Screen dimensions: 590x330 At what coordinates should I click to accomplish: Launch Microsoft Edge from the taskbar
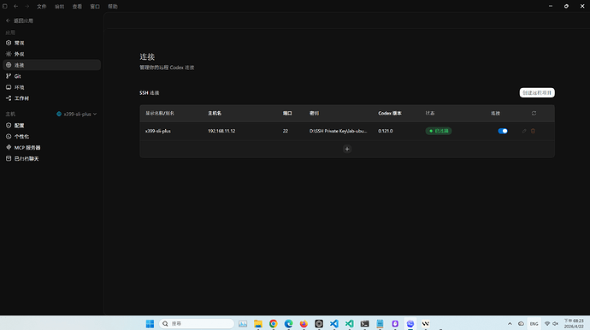click(289, 324)
